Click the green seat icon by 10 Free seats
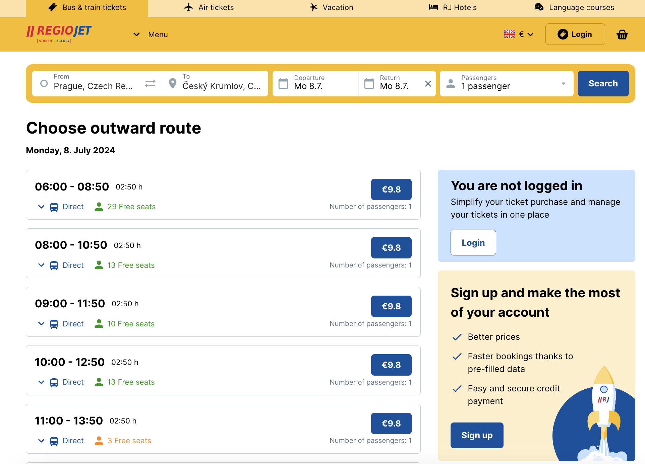645x464 pixels. (99, 323)
